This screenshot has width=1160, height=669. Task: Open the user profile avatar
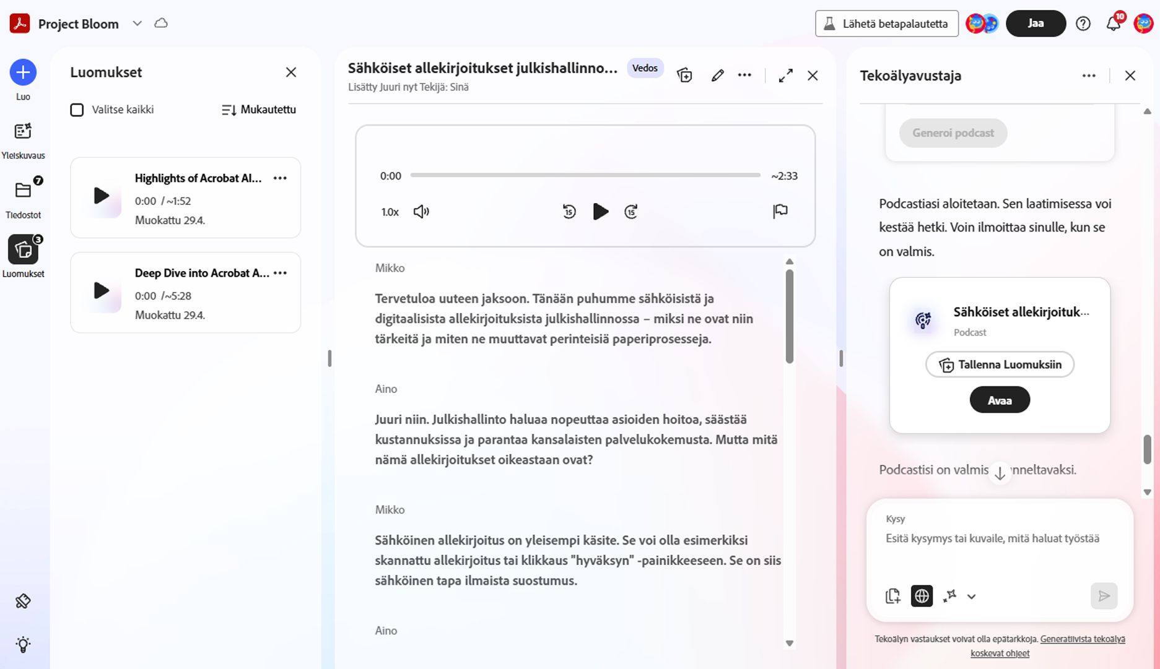coord(1143,24)
